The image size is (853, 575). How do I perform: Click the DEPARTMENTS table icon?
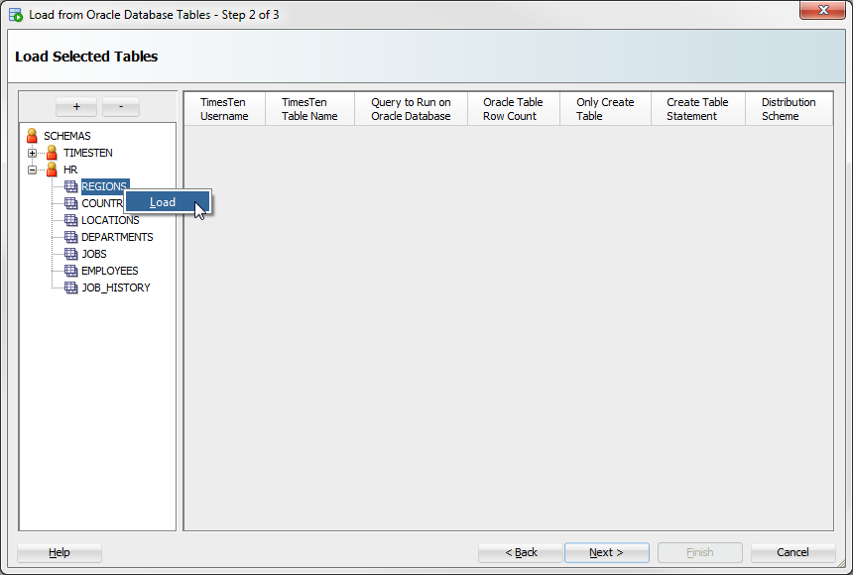(x=71, y=237)
